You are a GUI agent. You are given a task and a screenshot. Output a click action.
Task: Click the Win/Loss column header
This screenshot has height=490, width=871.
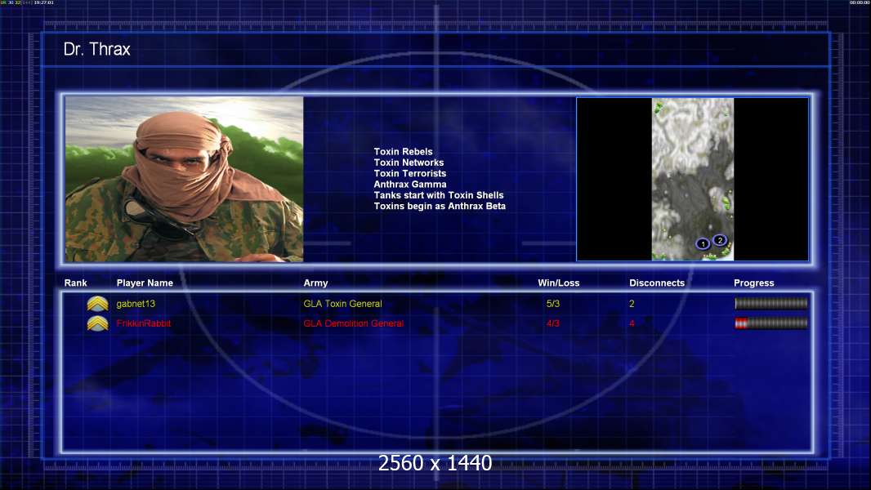click(x=558, y=283)
